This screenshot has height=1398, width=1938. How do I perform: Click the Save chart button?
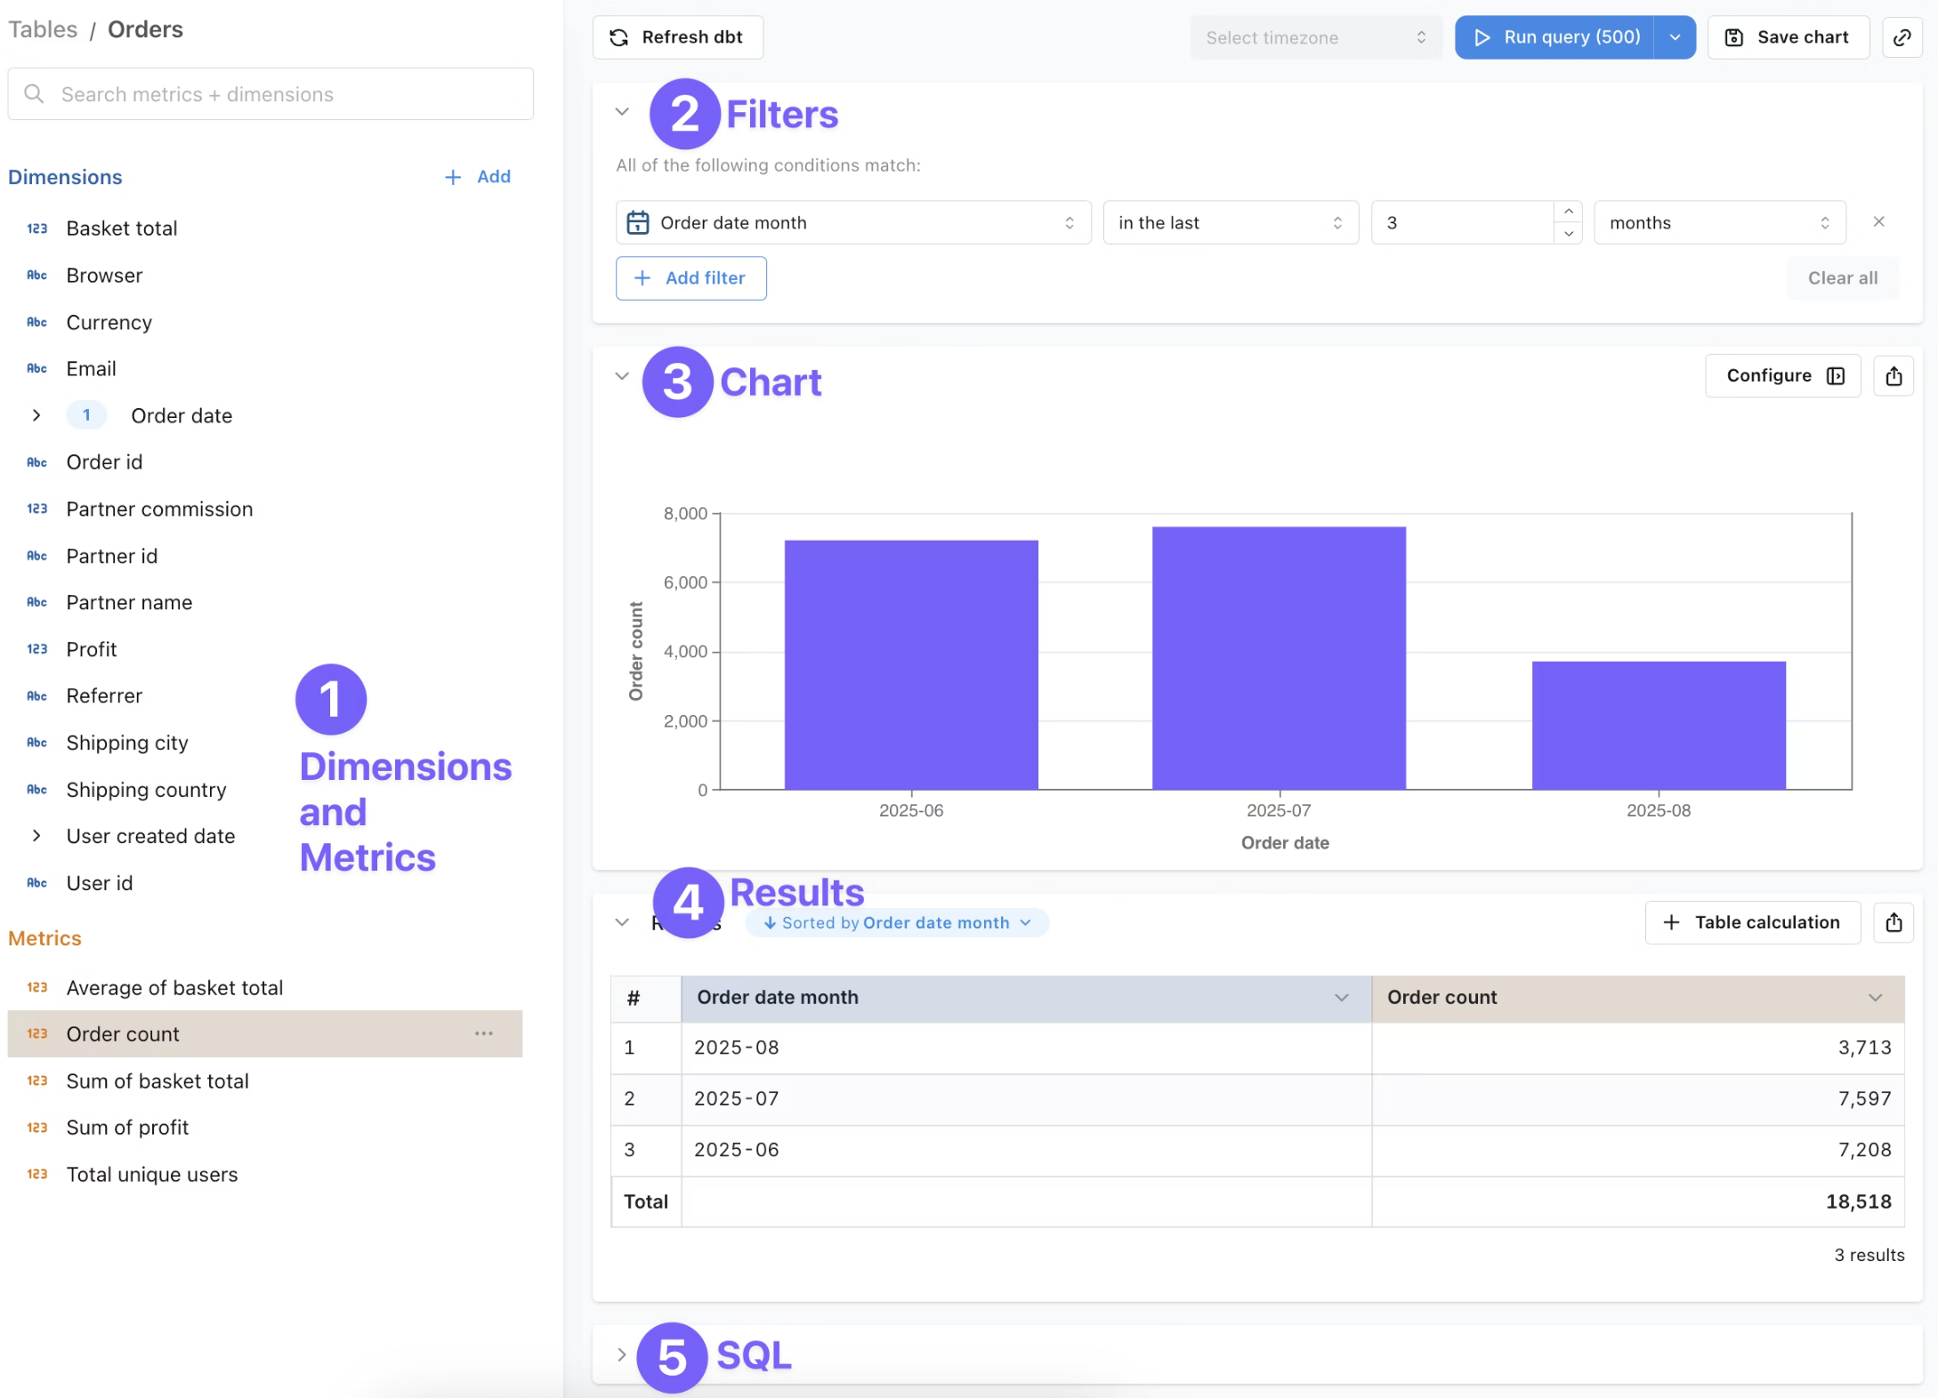(1788, 37)
